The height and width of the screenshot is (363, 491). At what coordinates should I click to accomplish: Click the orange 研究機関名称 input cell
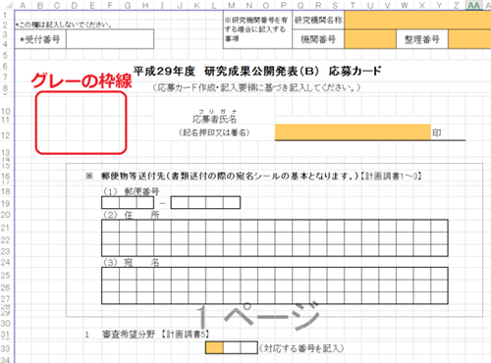[x=417, y=20]
